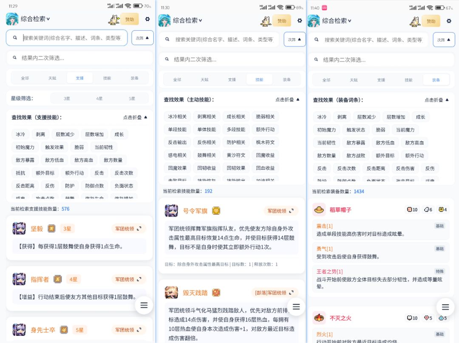Toggle the 触发效果 support effect chip
This screenshot has width=459, height=343.
click(54, 147)
